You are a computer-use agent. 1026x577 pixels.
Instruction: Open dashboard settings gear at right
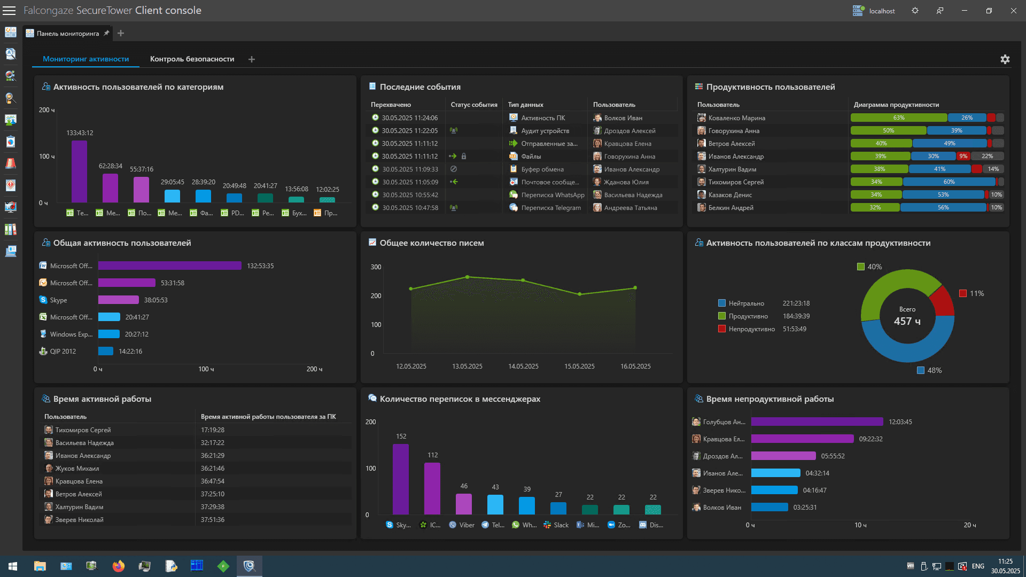tap(1005, 59)
